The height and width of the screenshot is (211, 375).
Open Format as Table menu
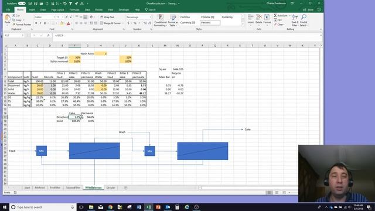pyautogui.click(x=173, y=21)
